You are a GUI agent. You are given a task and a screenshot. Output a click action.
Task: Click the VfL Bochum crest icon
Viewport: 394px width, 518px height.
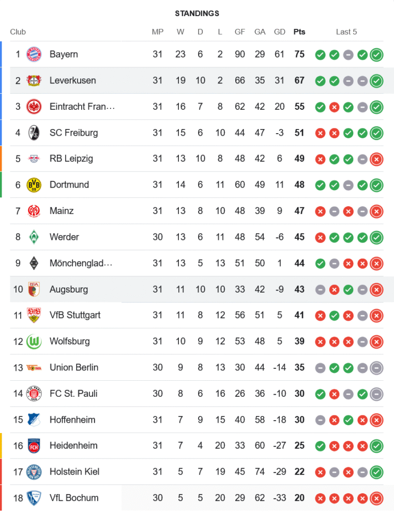pos(34,498)
